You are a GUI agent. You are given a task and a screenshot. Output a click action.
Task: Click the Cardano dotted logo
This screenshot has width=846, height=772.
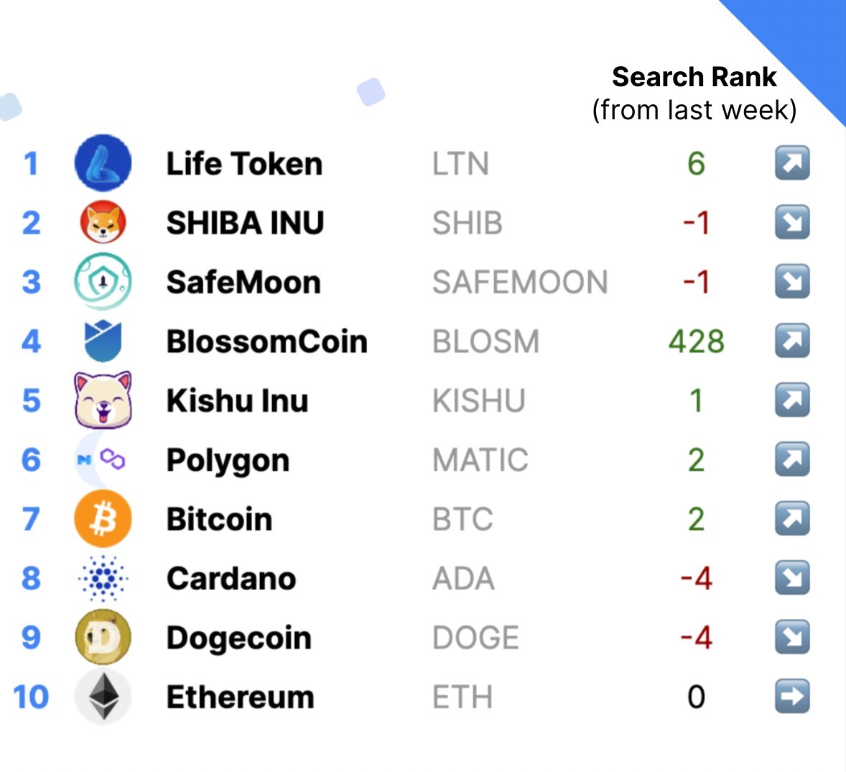pos(103,578)
